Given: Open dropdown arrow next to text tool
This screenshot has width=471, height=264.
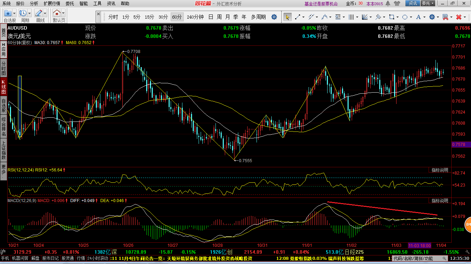Looking at the screenshot, I should [x=424, y=17].
